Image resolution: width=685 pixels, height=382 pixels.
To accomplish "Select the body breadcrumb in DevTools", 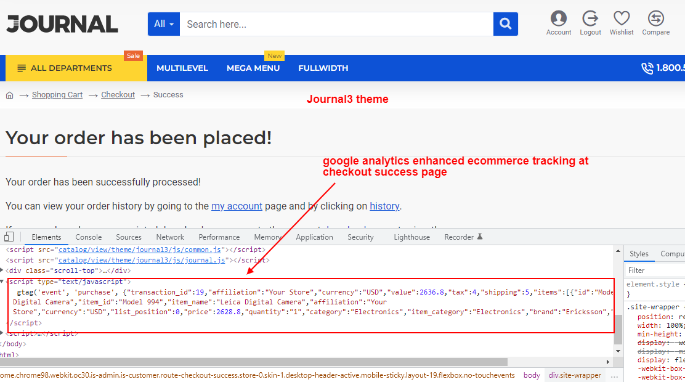I will click(532, 375).
